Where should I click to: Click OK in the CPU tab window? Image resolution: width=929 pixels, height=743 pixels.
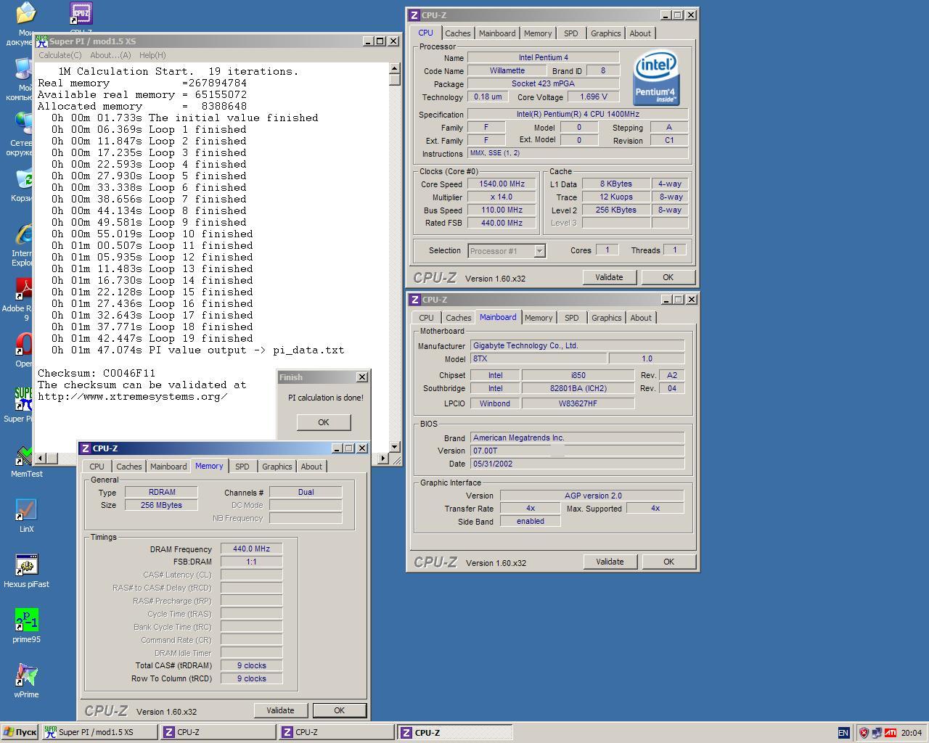[x=668, y=277]
